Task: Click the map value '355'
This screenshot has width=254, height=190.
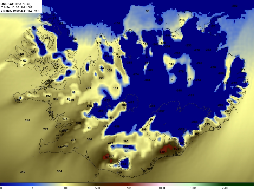Action: 207,124
